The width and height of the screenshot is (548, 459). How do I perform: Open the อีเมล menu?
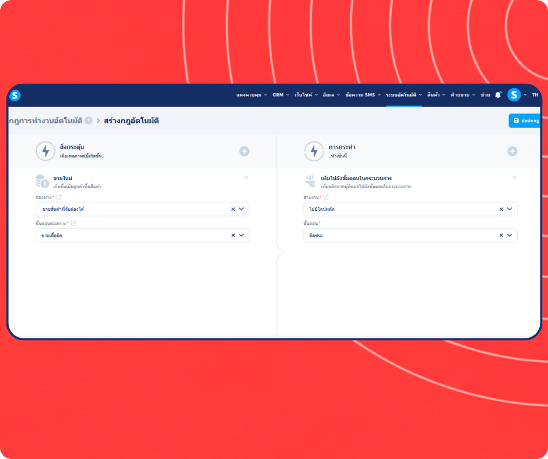click(x=331, y=95)
